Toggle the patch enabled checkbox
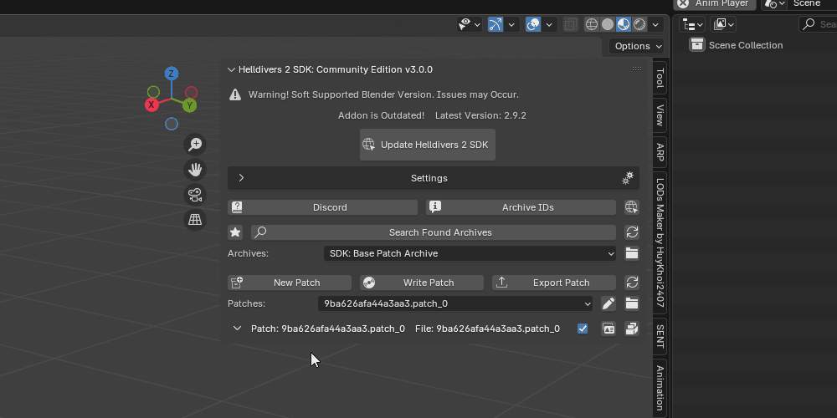This screenshot has height=418, width=837. coord(583,329)
